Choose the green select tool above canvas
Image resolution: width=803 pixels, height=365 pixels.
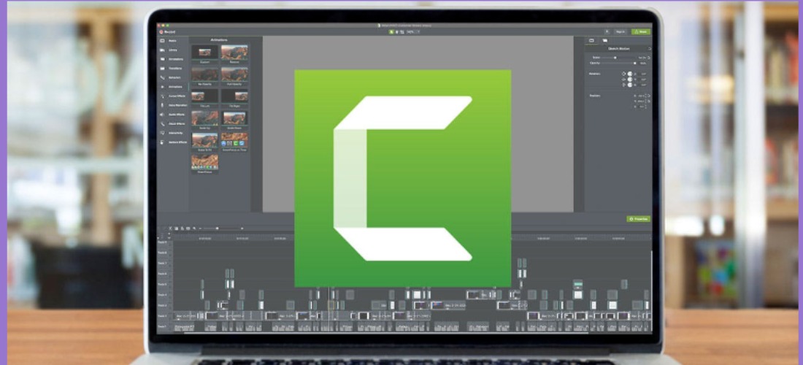tap(391, 31)
